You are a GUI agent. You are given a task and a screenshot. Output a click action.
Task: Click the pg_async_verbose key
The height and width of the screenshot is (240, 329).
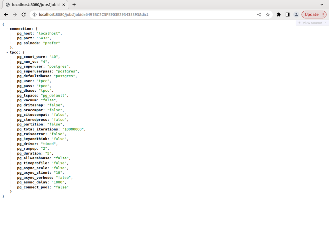tap(34, 178)
